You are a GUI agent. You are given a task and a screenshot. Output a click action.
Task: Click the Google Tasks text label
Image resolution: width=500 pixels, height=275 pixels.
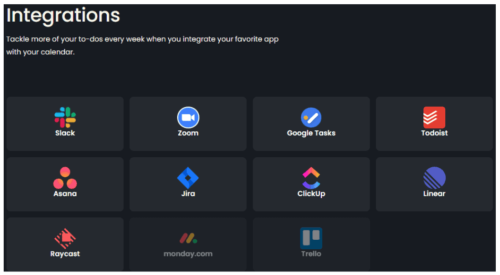311,133
